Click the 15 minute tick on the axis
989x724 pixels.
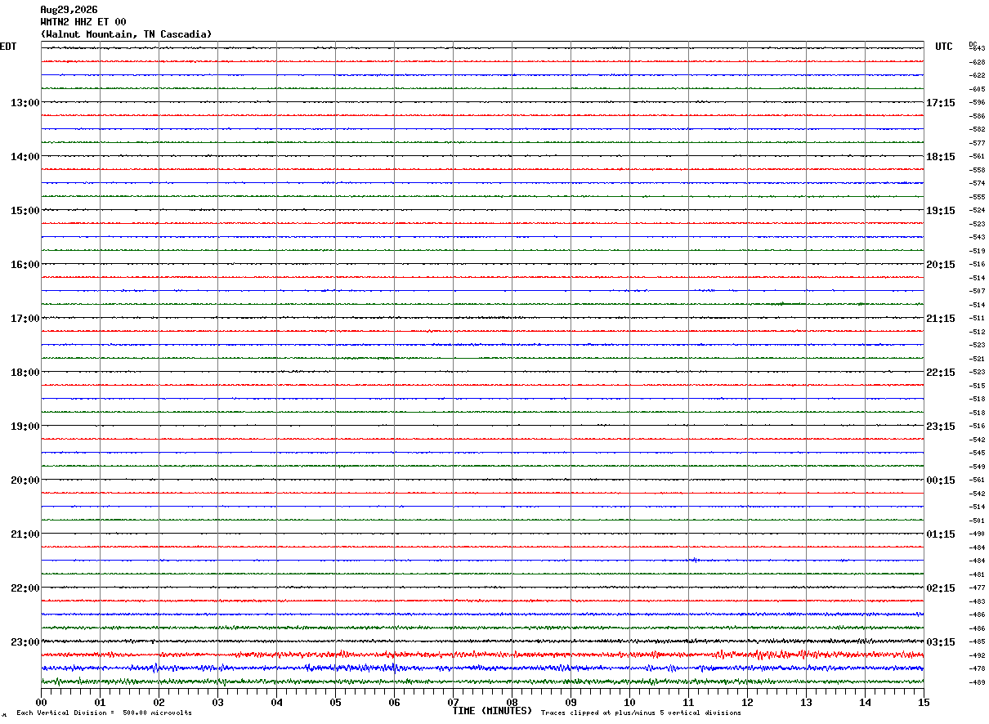(x=924, y=702)
